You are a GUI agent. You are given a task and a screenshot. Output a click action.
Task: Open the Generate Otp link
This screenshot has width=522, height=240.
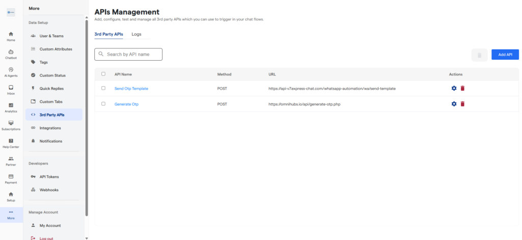tap(126, 104)
